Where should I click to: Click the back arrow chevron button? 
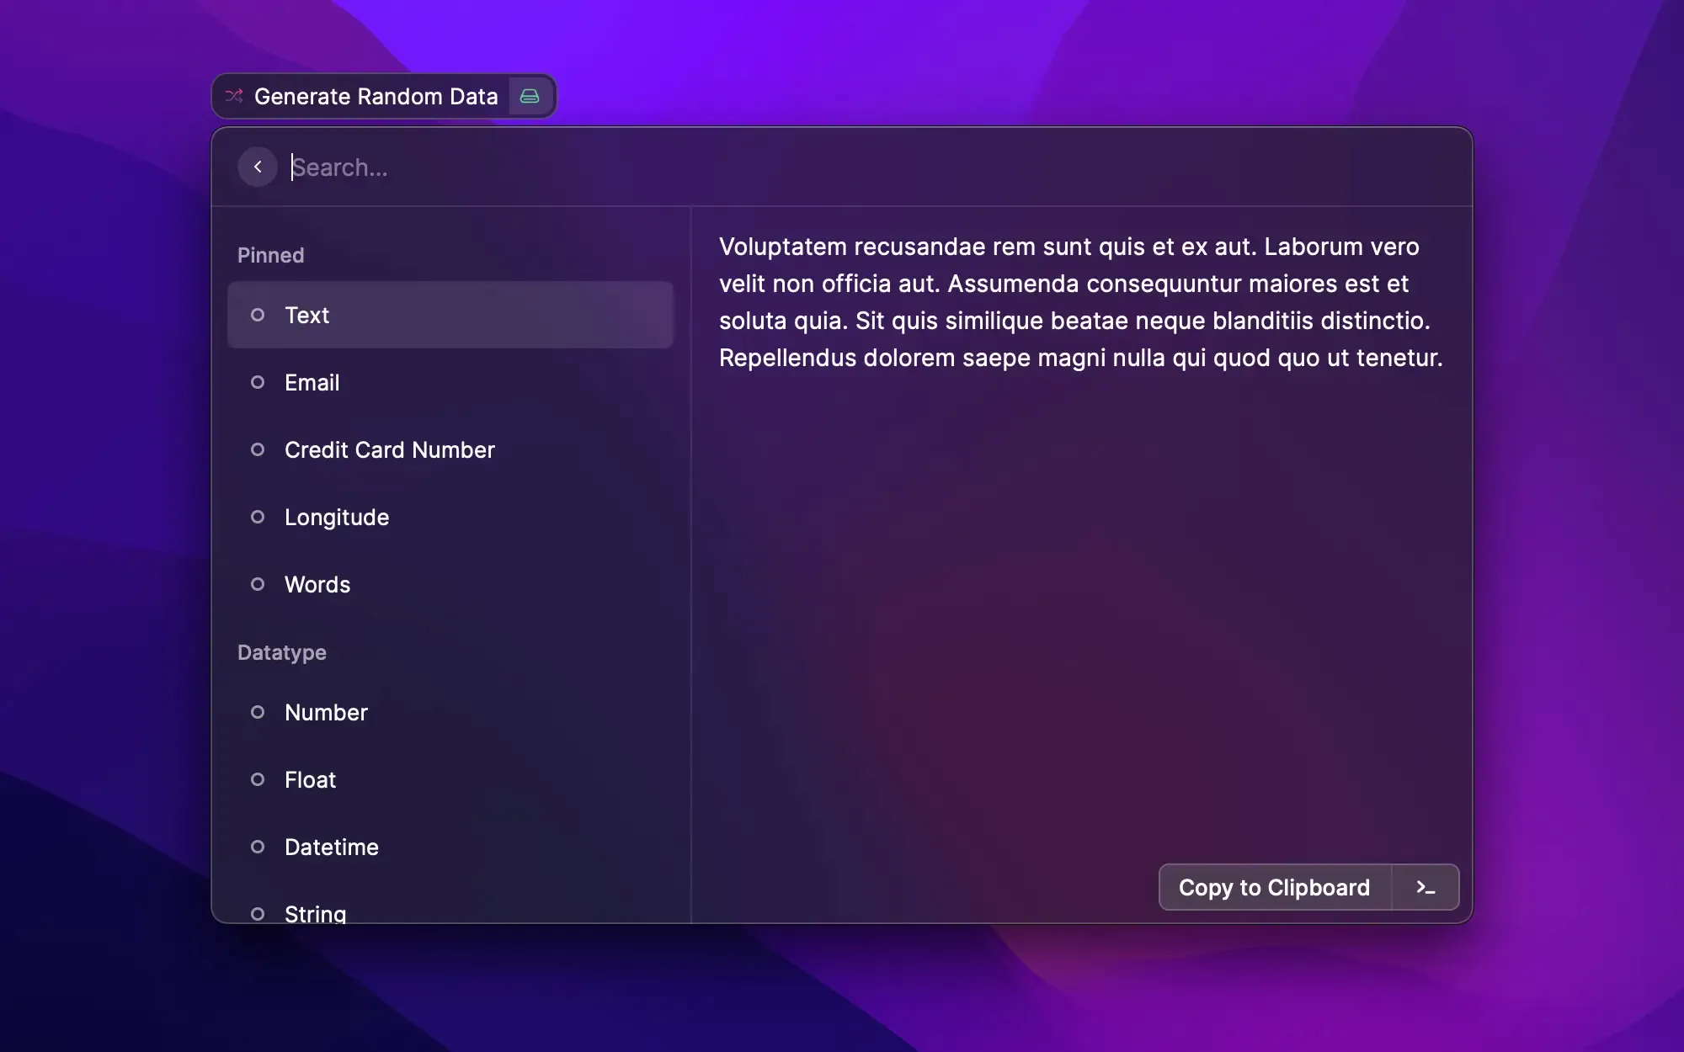[x=258, y=167]
